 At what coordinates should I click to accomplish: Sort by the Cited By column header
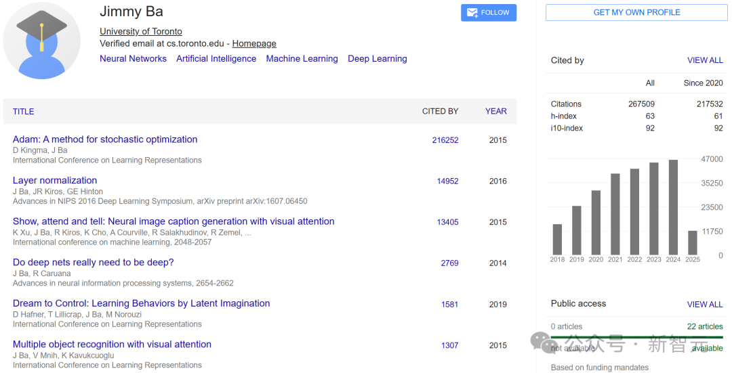click(x=440, y=112)
